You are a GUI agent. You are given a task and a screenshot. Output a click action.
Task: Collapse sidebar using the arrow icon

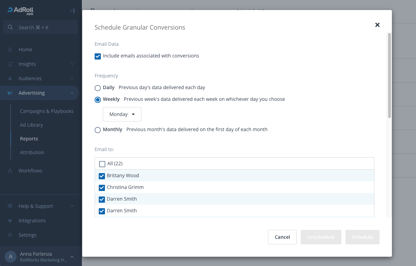(72, 11)
